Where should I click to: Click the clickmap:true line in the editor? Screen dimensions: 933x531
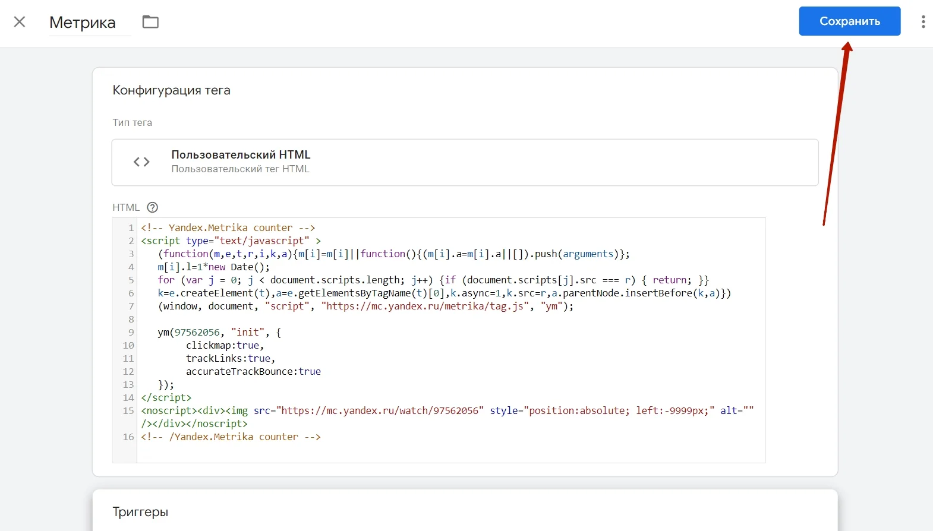[225, 346]
